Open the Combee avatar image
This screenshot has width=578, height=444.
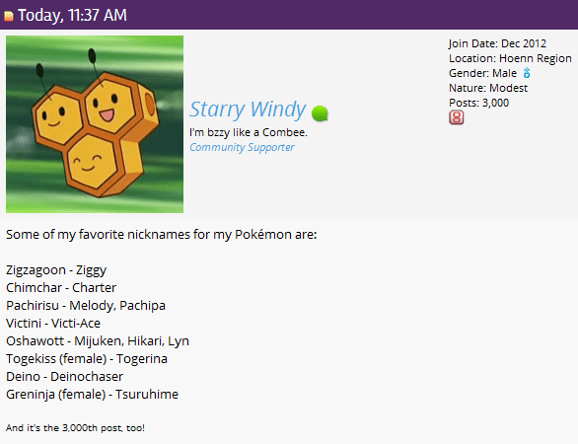coord(95,124)
